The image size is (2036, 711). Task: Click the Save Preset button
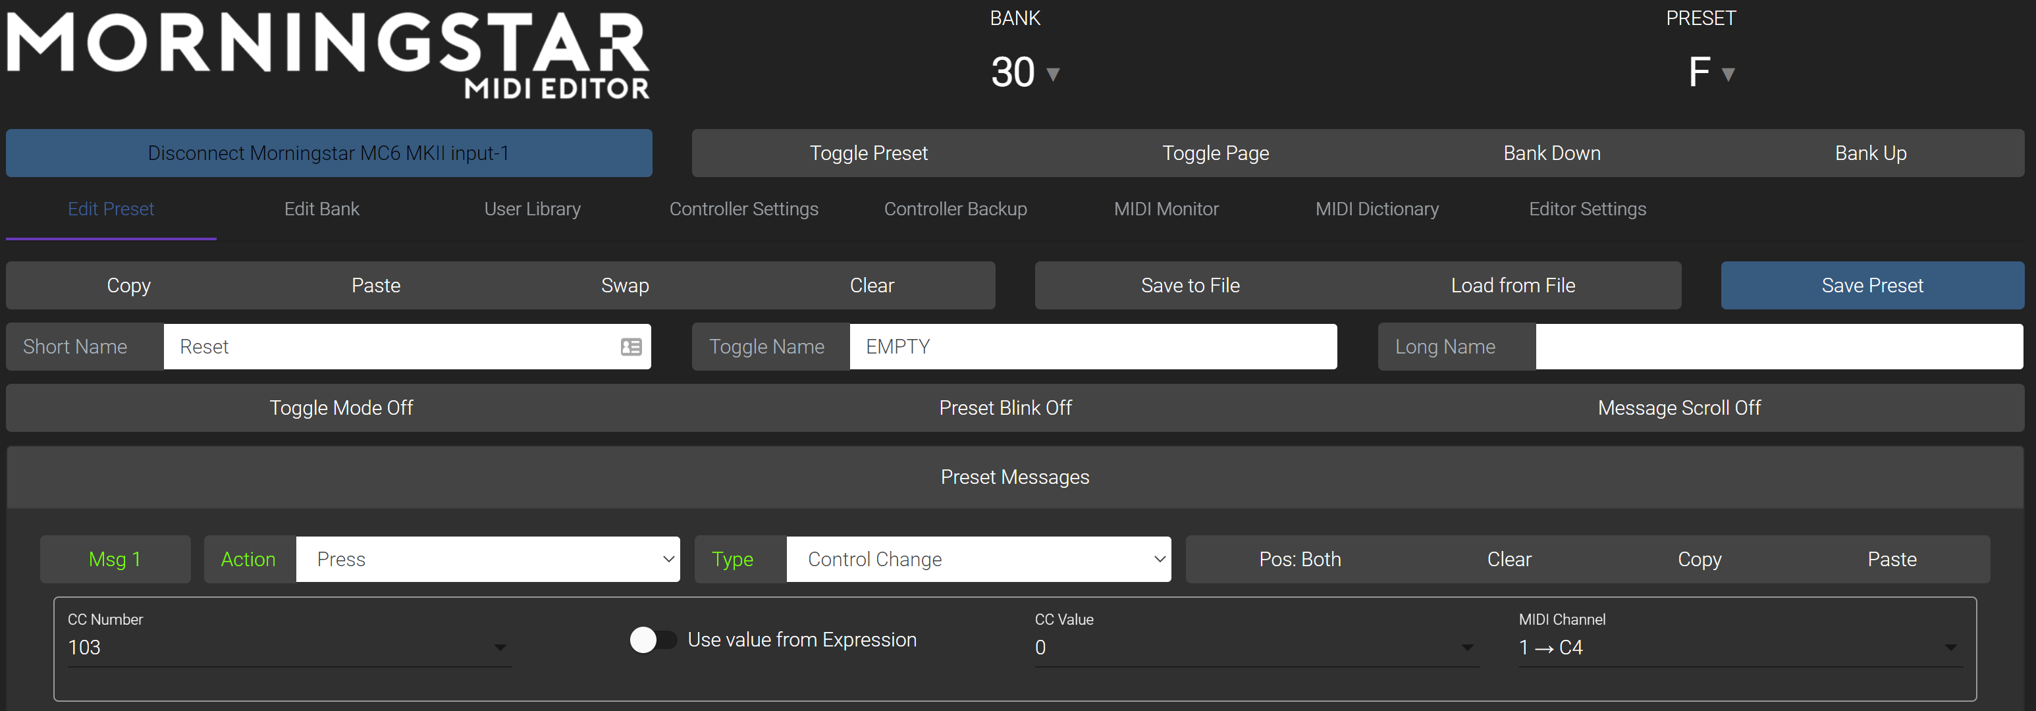point(1871,285)
